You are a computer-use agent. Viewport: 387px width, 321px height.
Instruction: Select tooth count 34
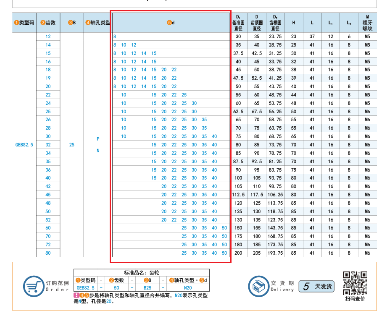tap(48, 153)
